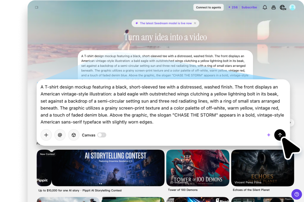
Task: Click the Subscribe link
Action: pos(249,7)
